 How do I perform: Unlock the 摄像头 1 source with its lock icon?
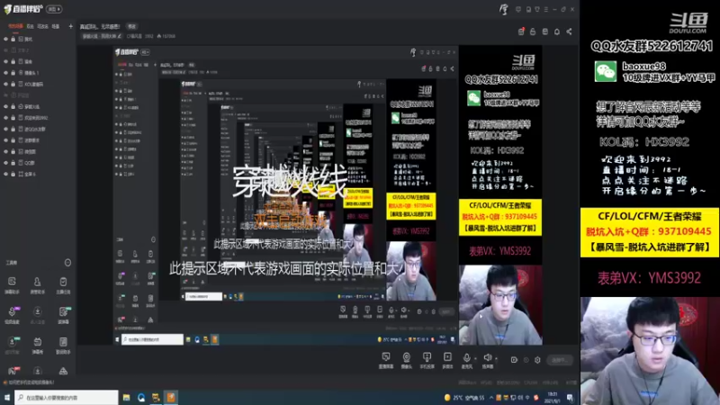[x=13, y=73]
